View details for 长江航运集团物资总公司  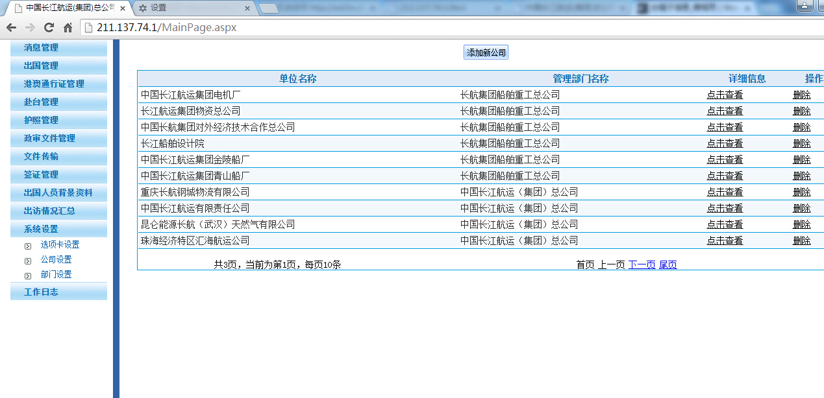coord(725,111)
